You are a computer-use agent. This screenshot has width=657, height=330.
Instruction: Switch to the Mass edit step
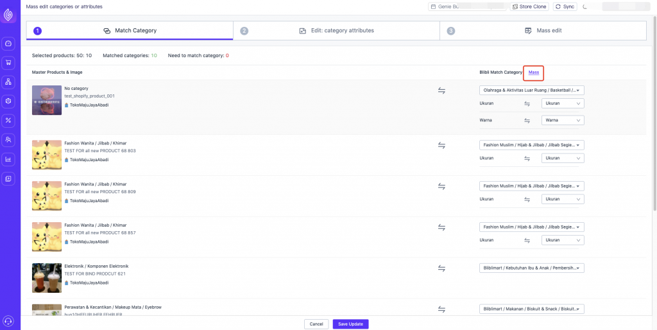pyautogui.click(x=543, y=31)
